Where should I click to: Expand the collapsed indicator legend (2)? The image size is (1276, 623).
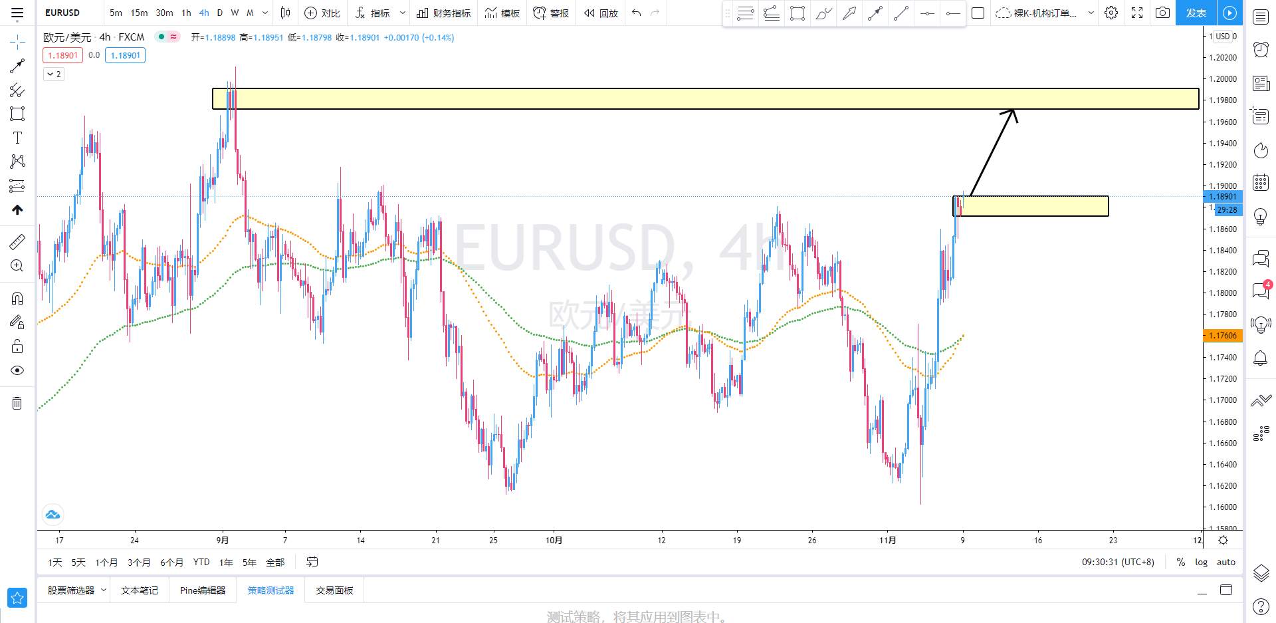(x=54, y=74)
